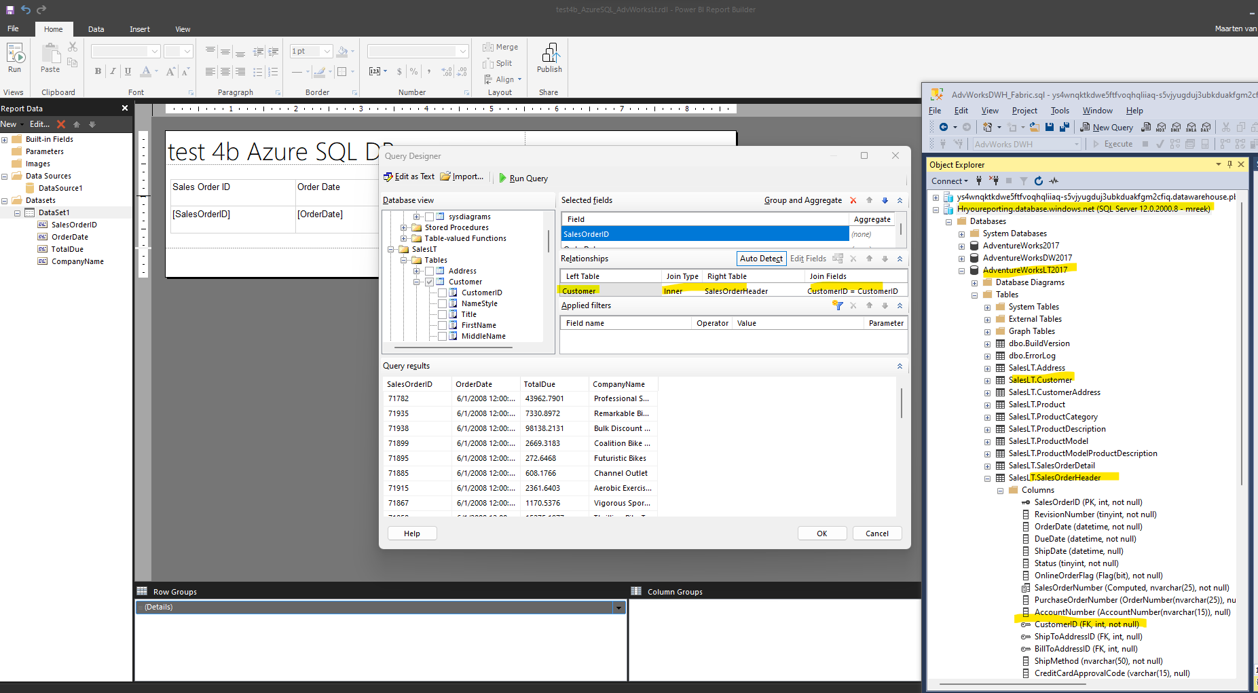Toggle the Customer table checkbox
This screenshot has width=1258, height=693.
[430, 282]
